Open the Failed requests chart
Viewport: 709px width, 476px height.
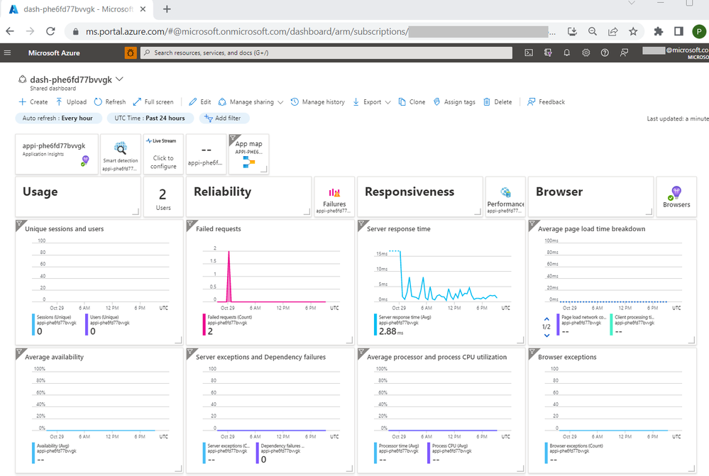[270, 282]
